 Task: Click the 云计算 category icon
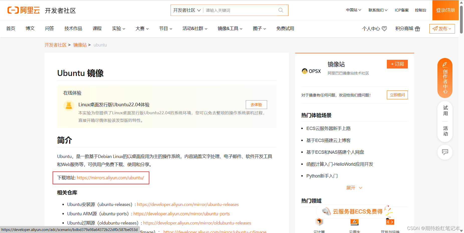(x=319, y=221)
